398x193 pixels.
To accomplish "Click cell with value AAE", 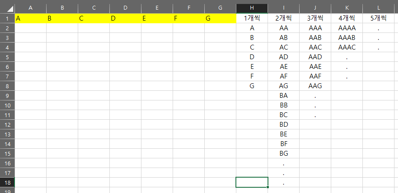I will point(315,67).
